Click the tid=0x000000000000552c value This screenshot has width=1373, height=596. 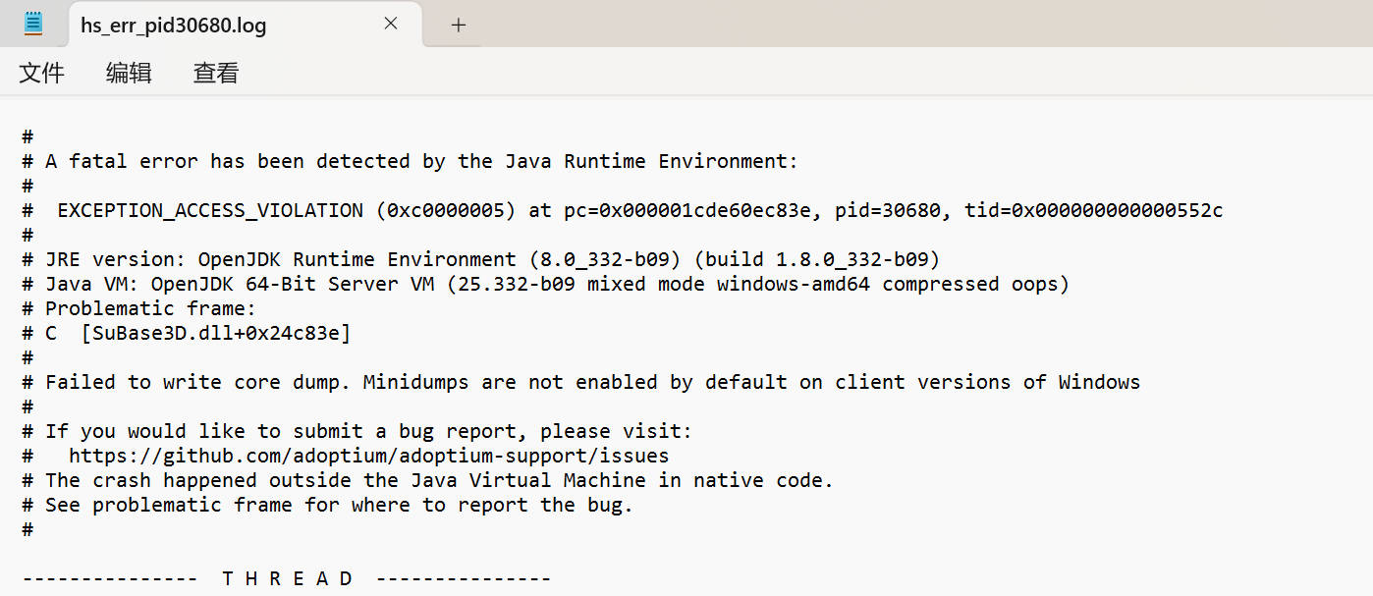[x=1093, y=210]
